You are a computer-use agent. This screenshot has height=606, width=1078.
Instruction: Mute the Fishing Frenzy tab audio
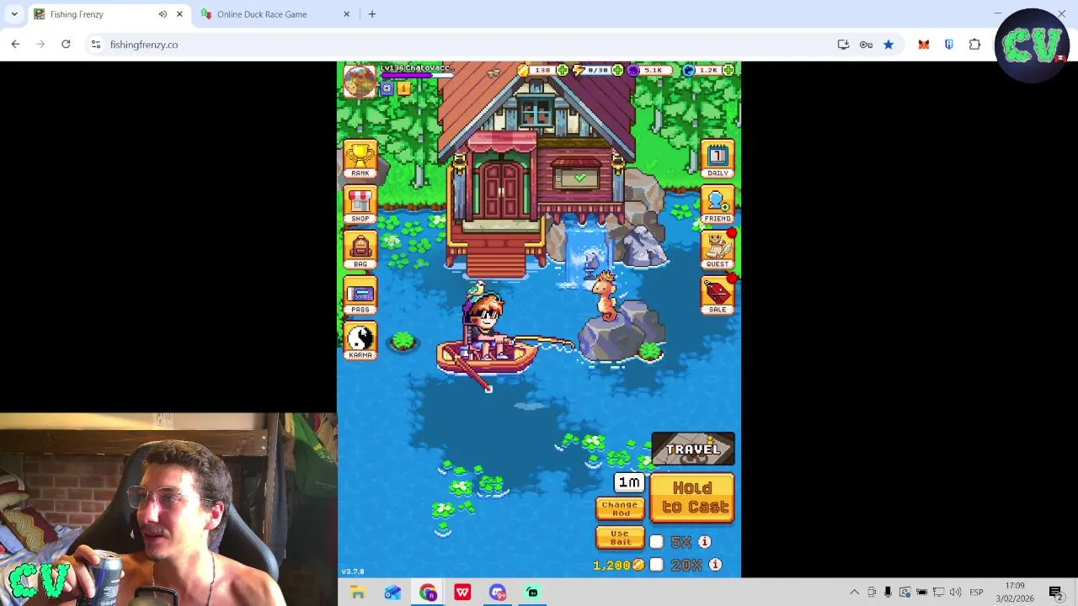point(163,14)
